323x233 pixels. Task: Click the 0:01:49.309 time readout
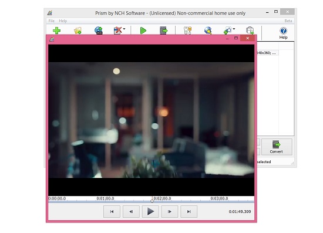pyautogui.click(x=240, y=212)
